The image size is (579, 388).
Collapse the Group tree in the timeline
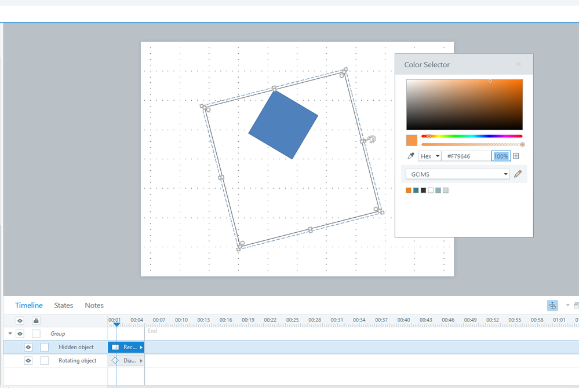pos(10,334)
